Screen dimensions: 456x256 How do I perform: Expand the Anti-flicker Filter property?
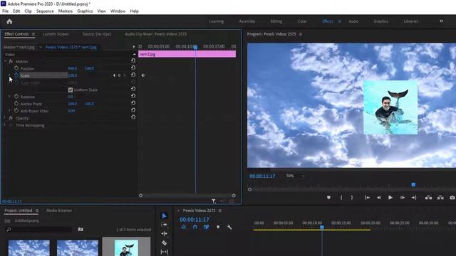(x=9, y=111)
